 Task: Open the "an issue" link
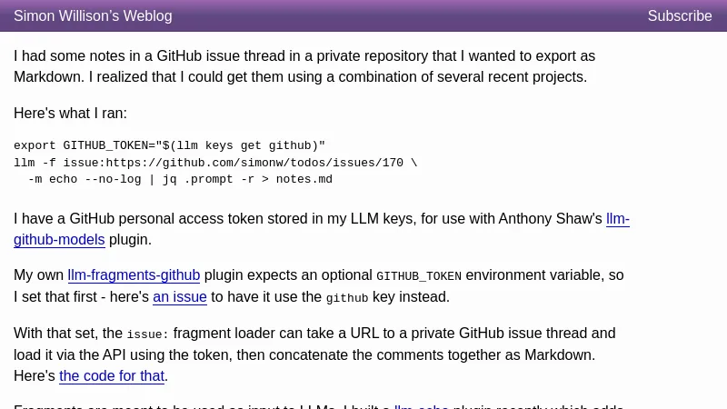click(180, 297)
